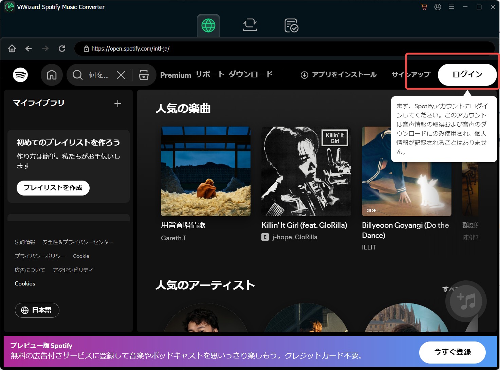The image size is (500, 370).
Task: Open the 広告について link
Action: point(30,270)
